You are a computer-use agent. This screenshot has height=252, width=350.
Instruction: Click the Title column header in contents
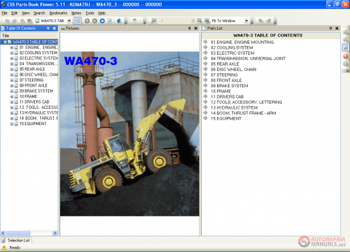(29, 36)
